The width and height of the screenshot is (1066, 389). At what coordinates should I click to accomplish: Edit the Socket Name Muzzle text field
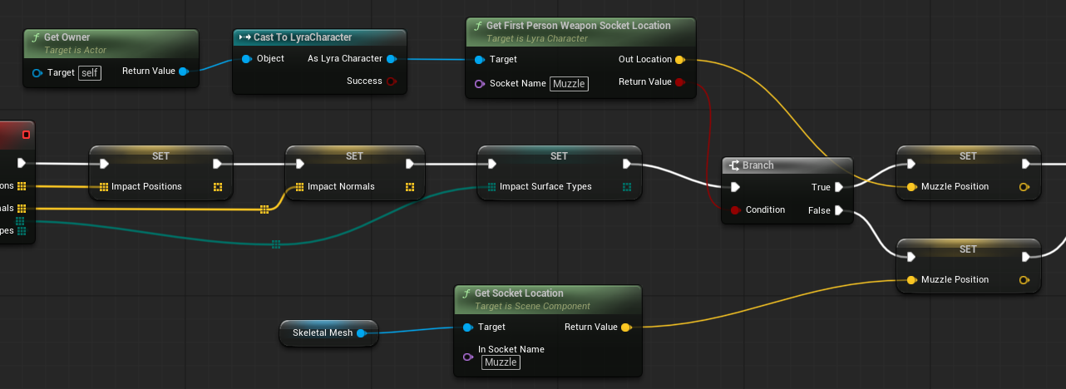pyautogui.click(x=569, y=83)
